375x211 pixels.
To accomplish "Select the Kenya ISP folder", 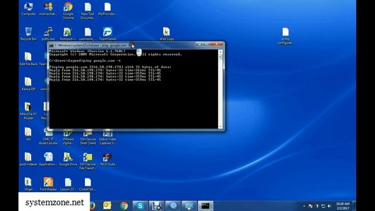I will (x=29, y=84).
